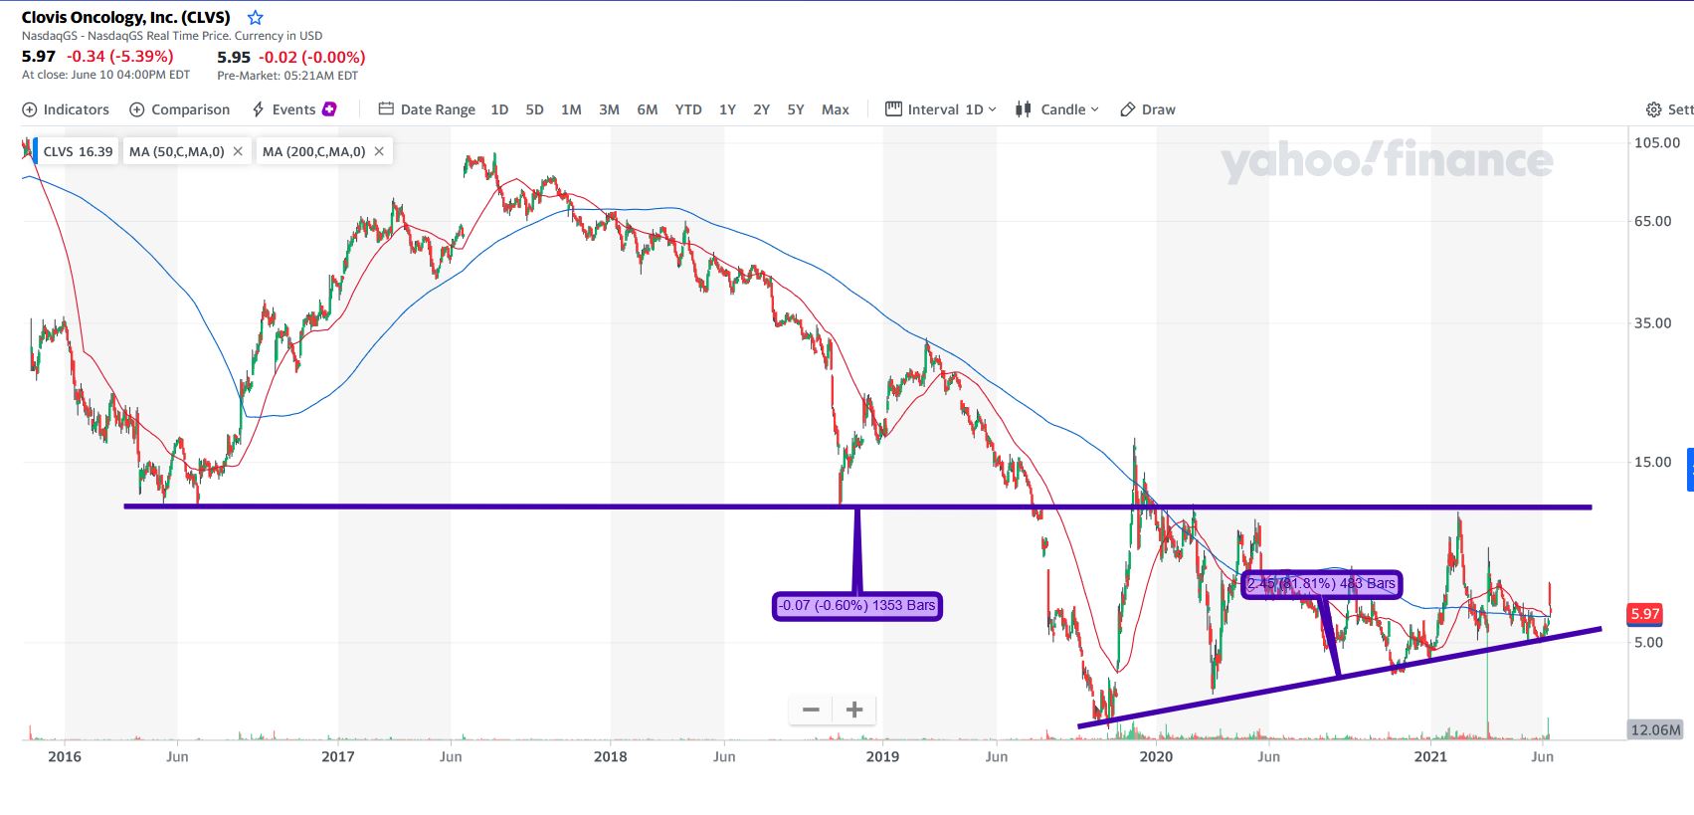Click the 35.00 price axis label
The height and width of the screenshot is (815, 1694).
(1653, 322)
